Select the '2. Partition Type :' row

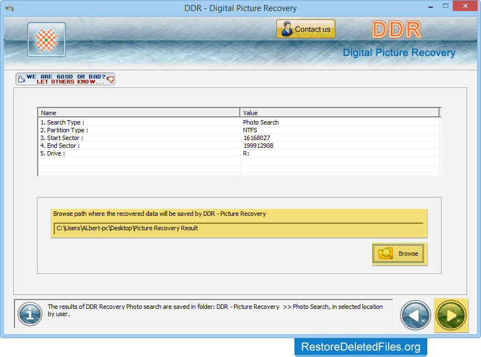[x=239, y=130]
